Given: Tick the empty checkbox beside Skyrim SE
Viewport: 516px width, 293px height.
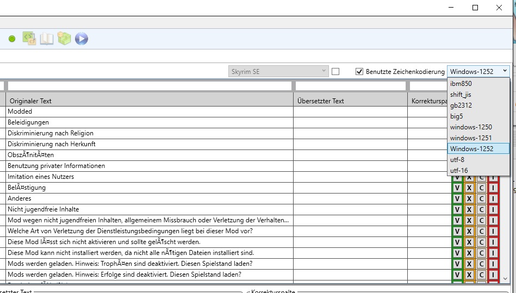Looking at the screenshot, I should (335, 71).
